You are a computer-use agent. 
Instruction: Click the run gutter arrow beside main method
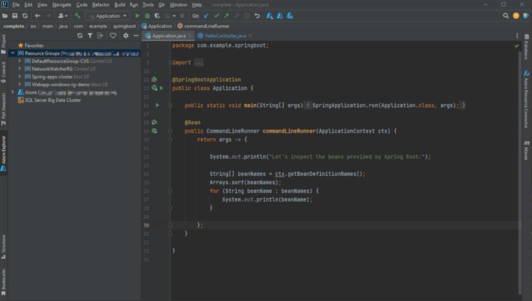158,105
